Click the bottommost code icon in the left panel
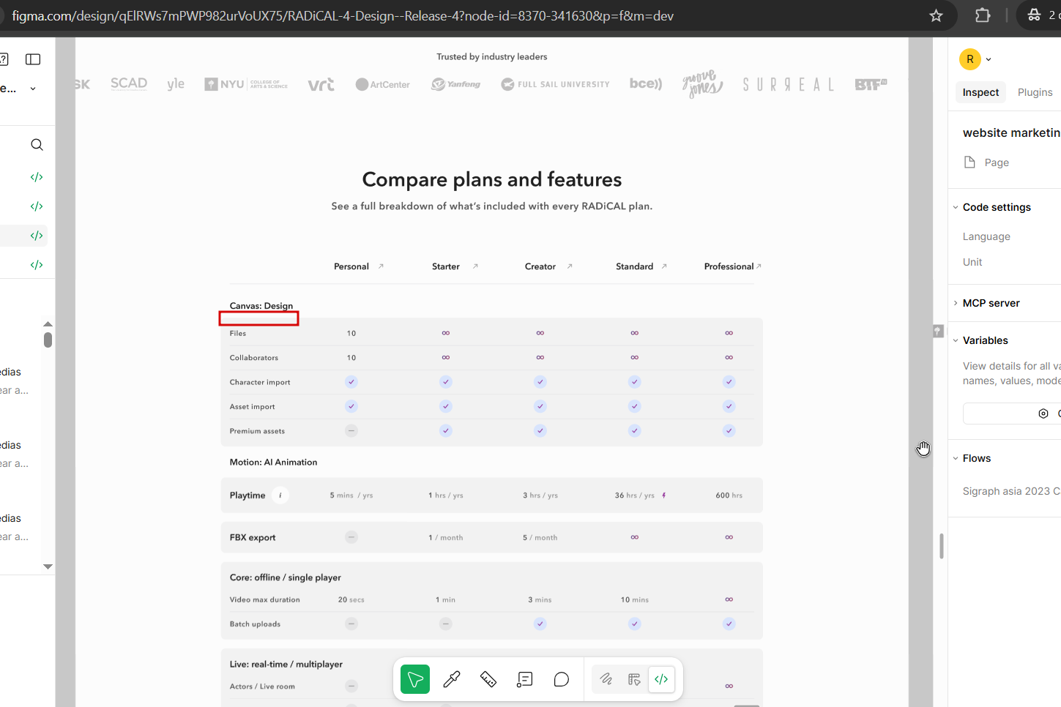Image resolution: width=1061 pixels, height=707 pixels. [x=37, y=265]
